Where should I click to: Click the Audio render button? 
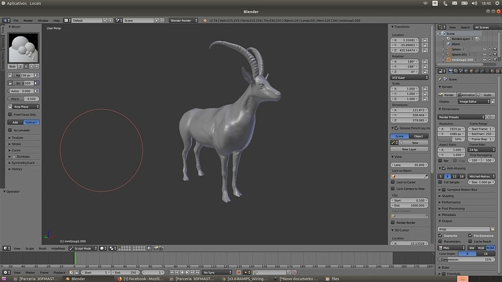tap(486, 95)
